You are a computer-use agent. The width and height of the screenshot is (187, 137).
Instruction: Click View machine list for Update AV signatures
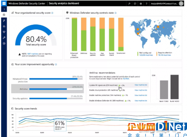coord(141,85)
